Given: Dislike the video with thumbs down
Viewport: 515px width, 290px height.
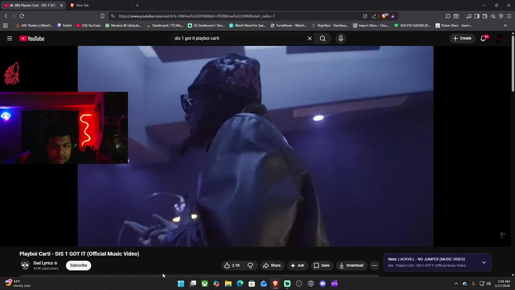Looking at the screenshot, I should [250, 265].
